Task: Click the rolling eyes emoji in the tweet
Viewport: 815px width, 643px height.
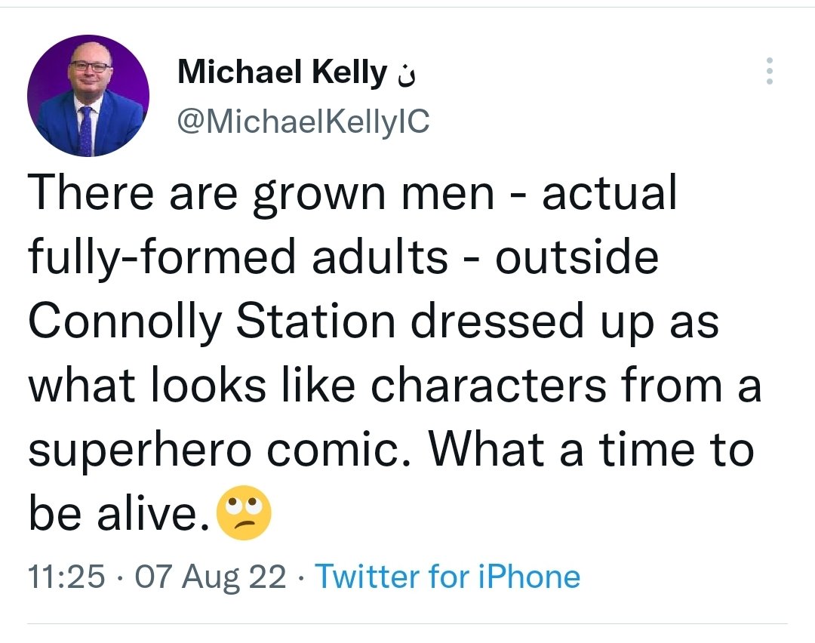Action: click(244, 513)
